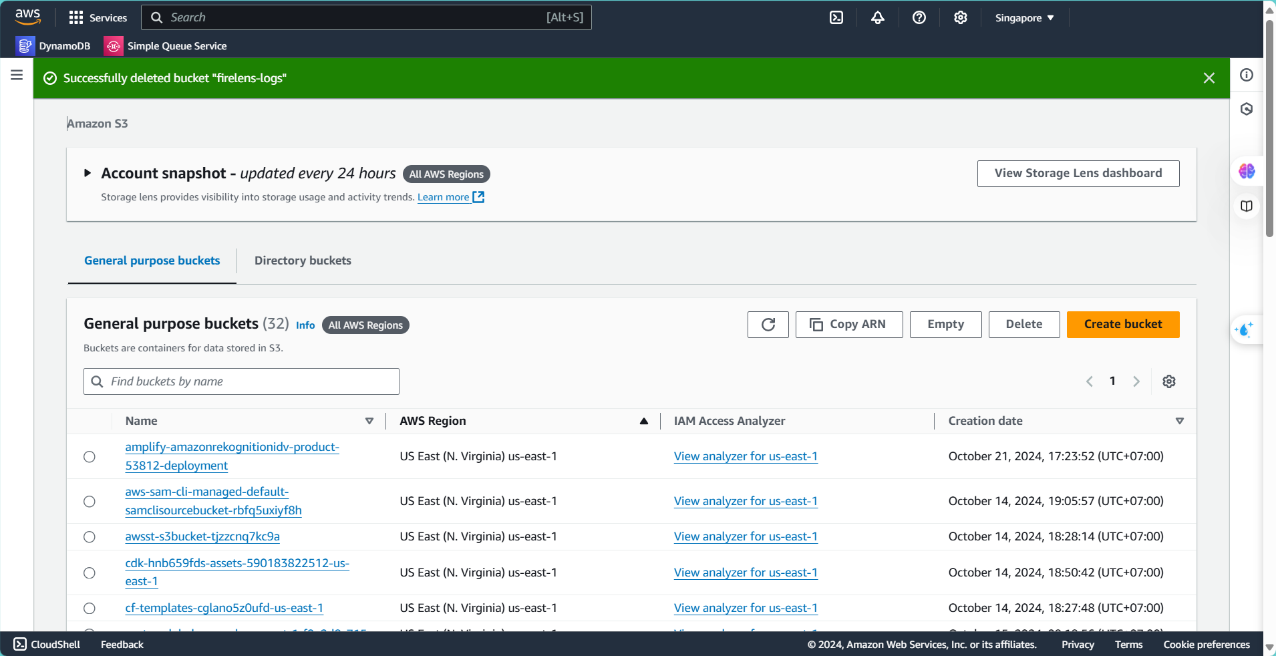Click the page number 1 indicator
Viewport: 1276px width, 656px height.
click(x=1112, y=381)
